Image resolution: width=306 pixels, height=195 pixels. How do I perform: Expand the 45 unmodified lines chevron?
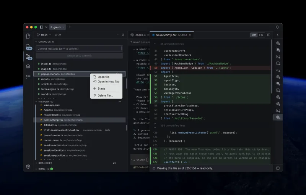point(155,44)
